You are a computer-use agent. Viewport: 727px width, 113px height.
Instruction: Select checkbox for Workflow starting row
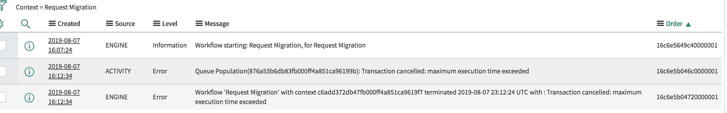(x=3, y=45)
